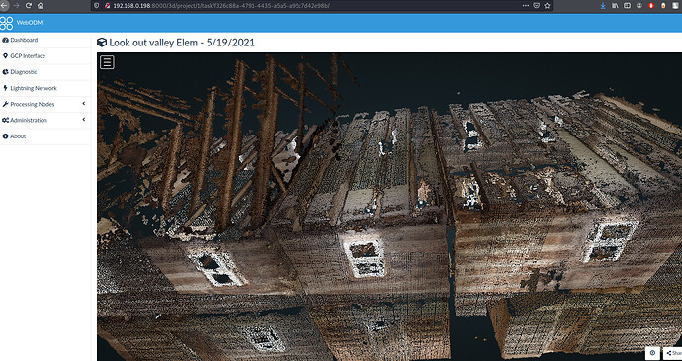This screenshot has width=682, height=361.
Task: Open the browser library icon
Action: [615, 6]
